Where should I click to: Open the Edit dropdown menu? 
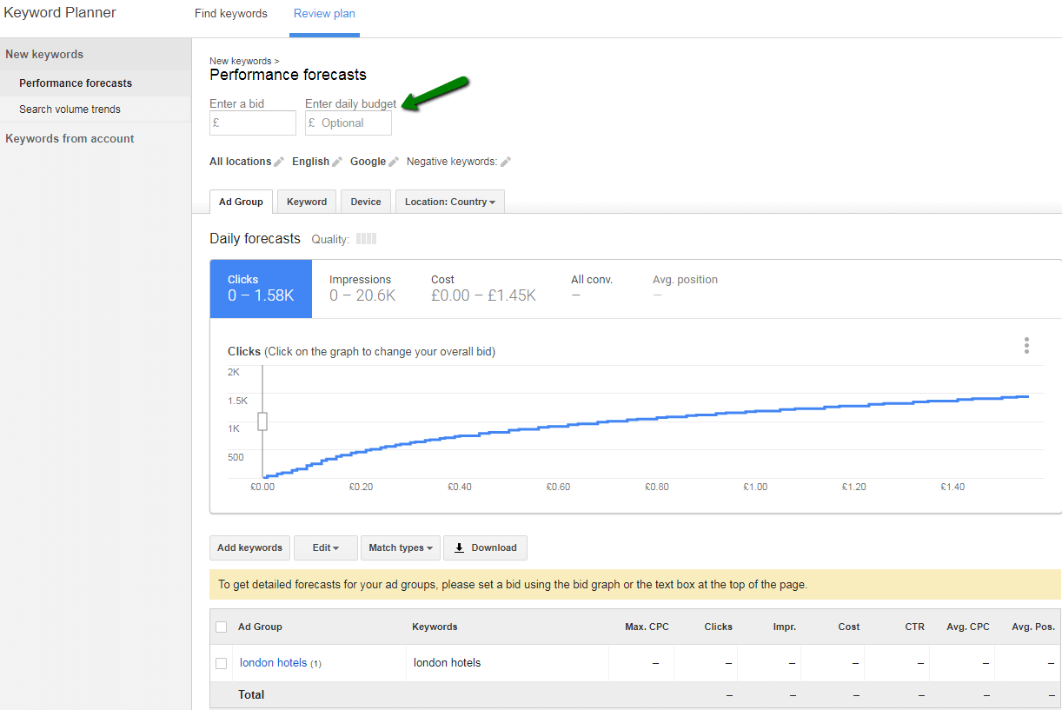(x=325, y=548)
